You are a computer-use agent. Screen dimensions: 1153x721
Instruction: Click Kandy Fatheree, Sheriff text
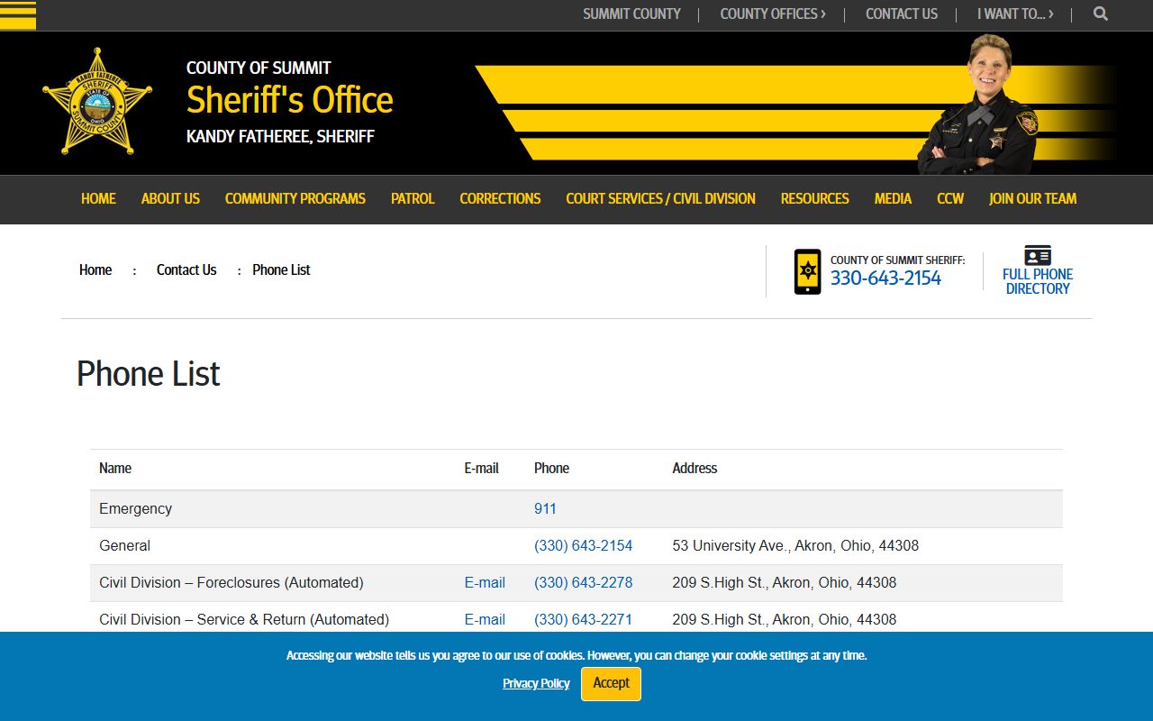(x=280, y=137)
